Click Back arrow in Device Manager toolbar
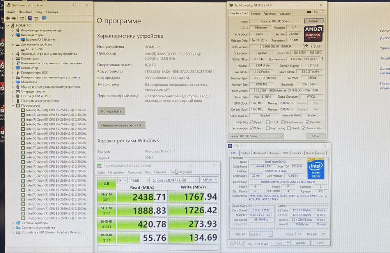 [x=8, y=18]
